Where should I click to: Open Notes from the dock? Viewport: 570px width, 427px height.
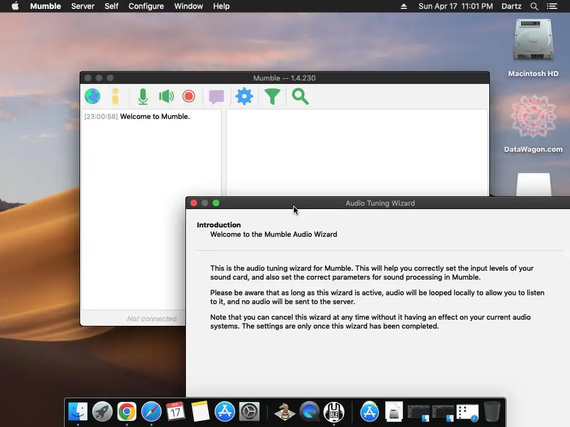200,411
